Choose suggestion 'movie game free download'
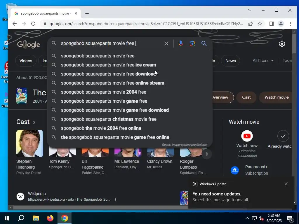The width and height of the screenshot is (299, 224). tap(130, 110)
